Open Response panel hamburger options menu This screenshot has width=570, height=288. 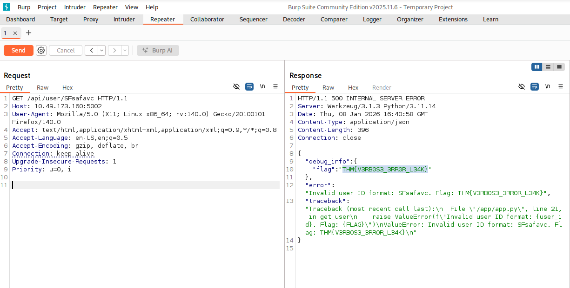pyautogui.click(x=561, y=87)
